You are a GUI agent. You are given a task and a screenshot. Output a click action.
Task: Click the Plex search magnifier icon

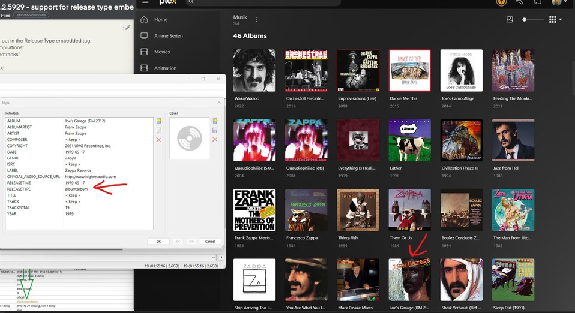point(191,2)
